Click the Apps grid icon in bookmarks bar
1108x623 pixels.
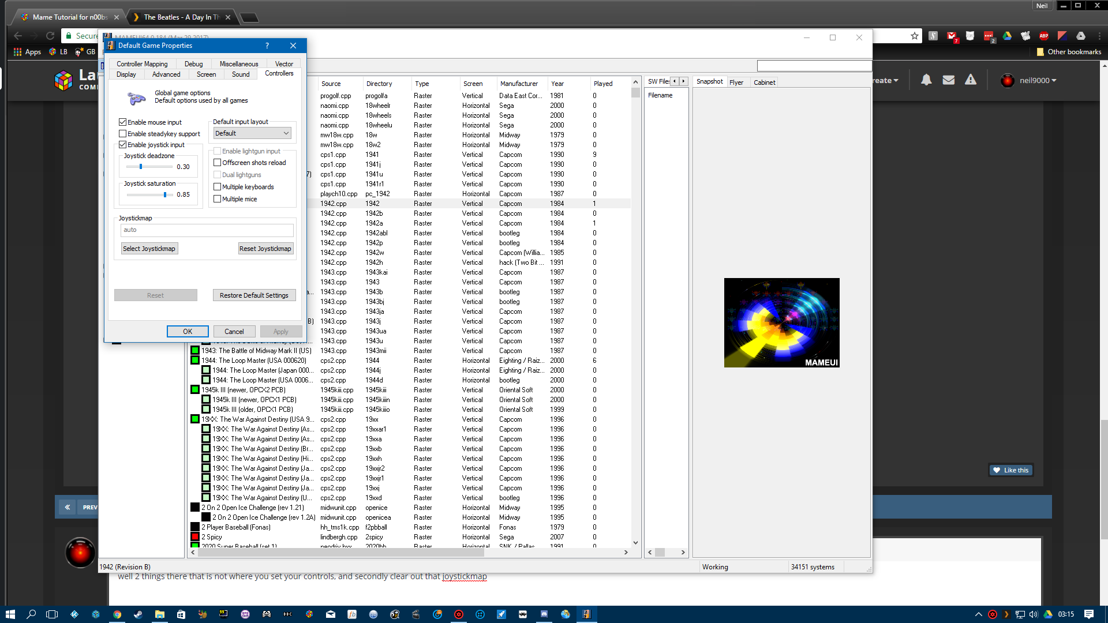(x=18, y=52)
